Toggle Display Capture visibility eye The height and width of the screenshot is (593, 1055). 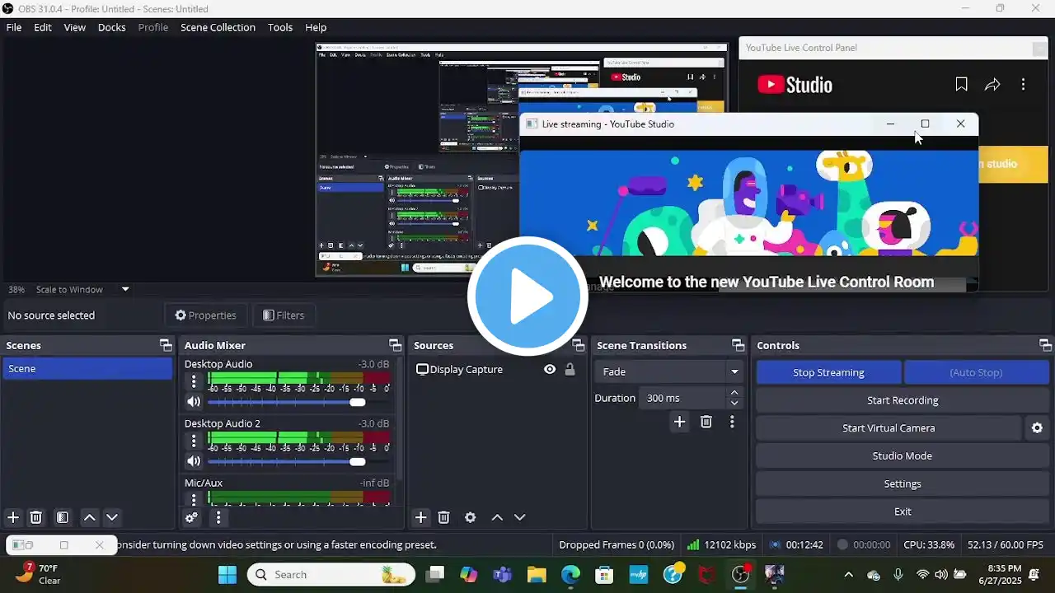point(550,370)
